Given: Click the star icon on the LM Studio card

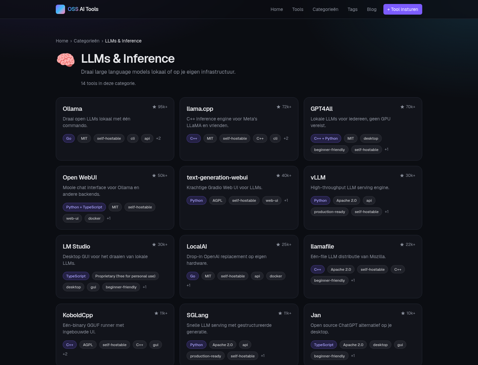Looking at the screenshot, I should [x=154, y=245].
